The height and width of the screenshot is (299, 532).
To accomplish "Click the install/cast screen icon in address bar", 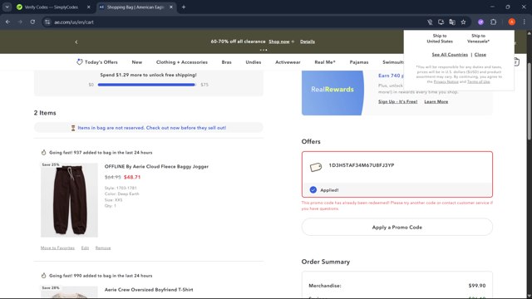I will tap(441, 22).
